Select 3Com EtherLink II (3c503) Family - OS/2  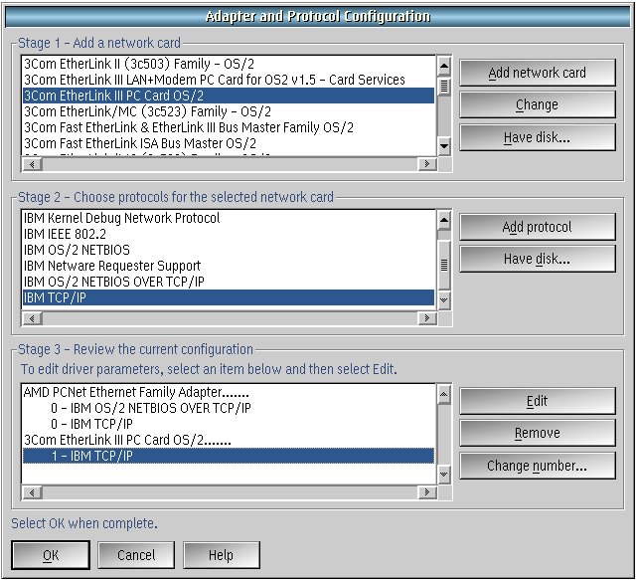coord(229,64)
